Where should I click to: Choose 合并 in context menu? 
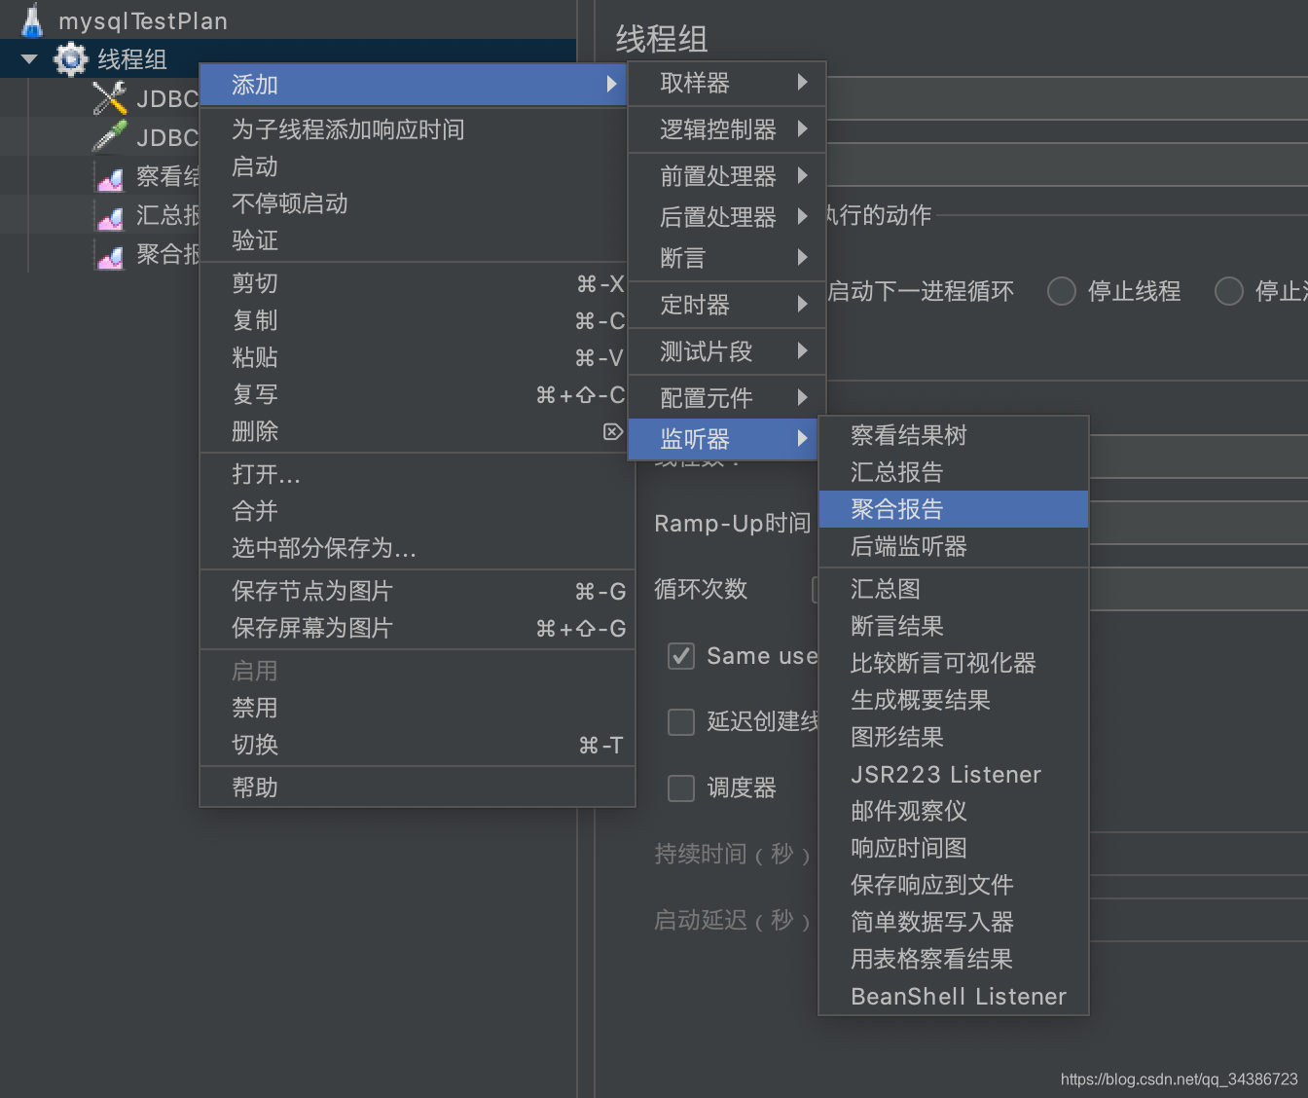[x=418, y=511]
